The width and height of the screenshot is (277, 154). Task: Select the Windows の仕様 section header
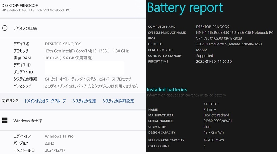click(x=28, y=121)
